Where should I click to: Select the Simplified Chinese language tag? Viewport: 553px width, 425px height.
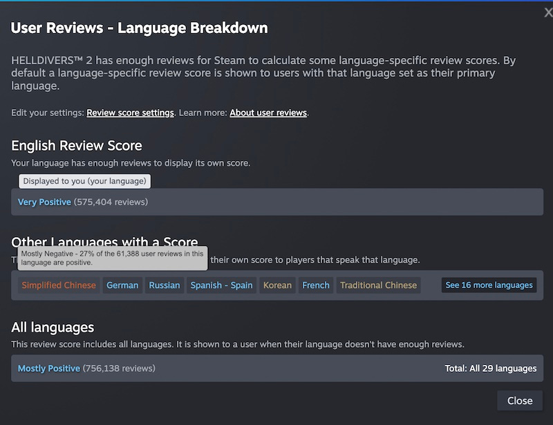[59, 285]
